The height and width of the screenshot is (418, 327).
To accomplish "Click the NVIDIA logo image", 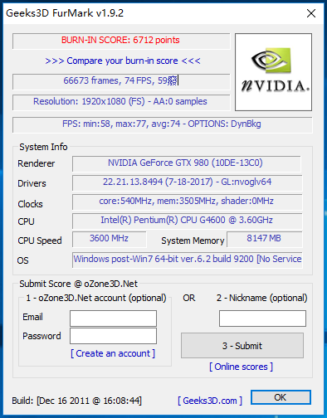I will 273,72.
